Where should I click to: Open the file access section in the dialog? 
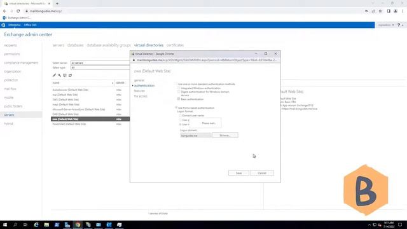[x=141, y=96]
